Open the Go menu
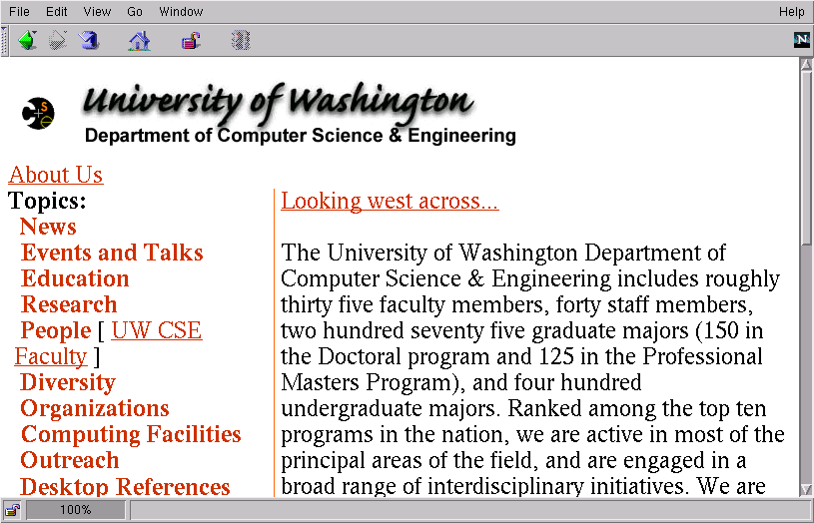Viewport: 814px width, 523px height. [135, 11]
